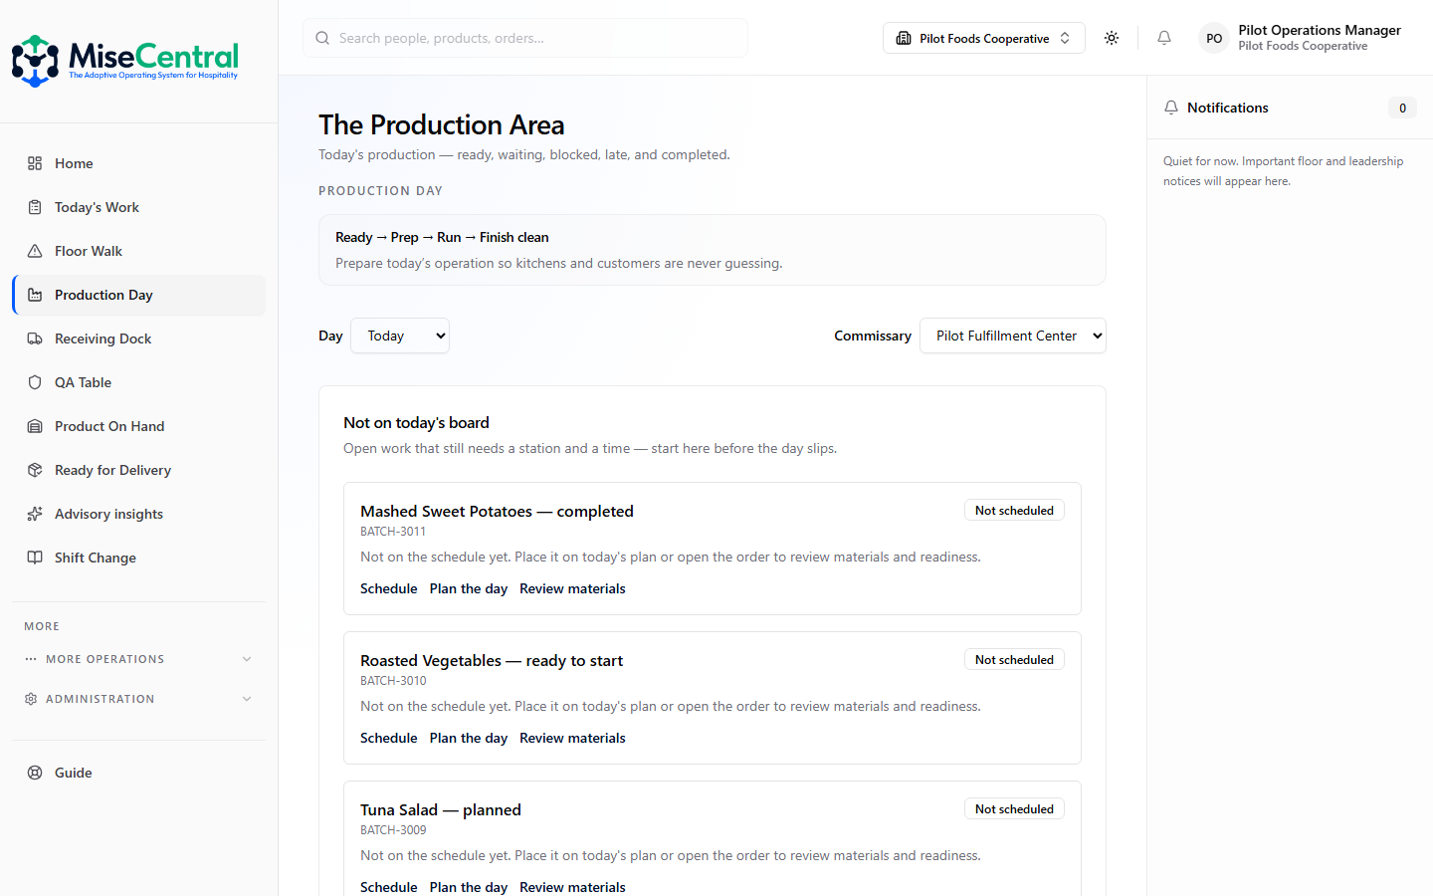Click the Roasted Vegetables — ready to start title
Screen dimensions: 1433x896
492,660
